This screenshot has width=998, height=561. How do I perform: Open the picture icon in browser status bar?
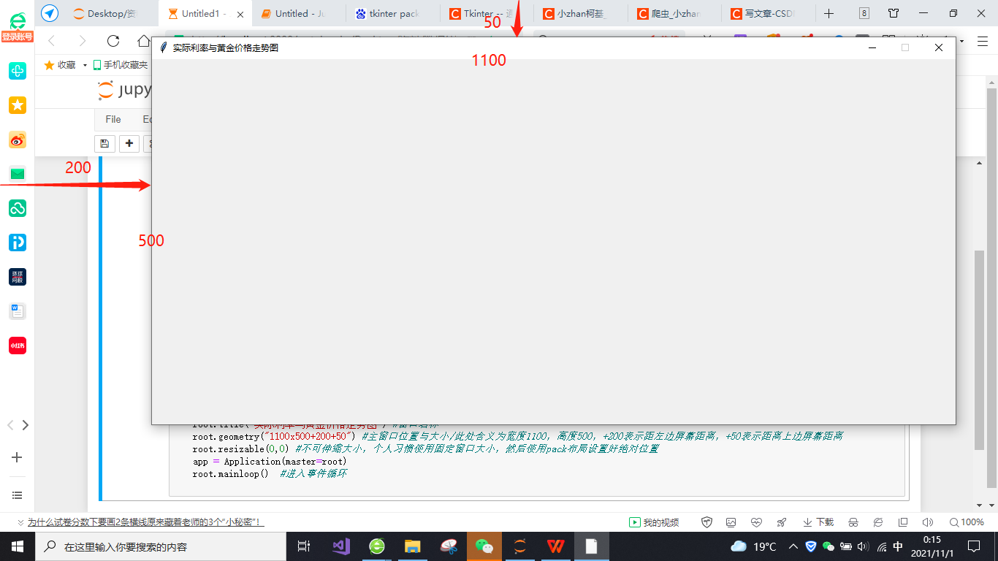tap(731, 522)
